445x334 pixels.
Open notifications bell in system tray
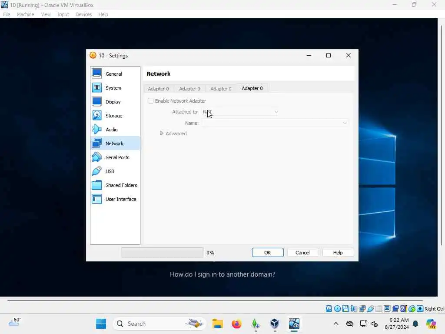click(x=415, y=324)
